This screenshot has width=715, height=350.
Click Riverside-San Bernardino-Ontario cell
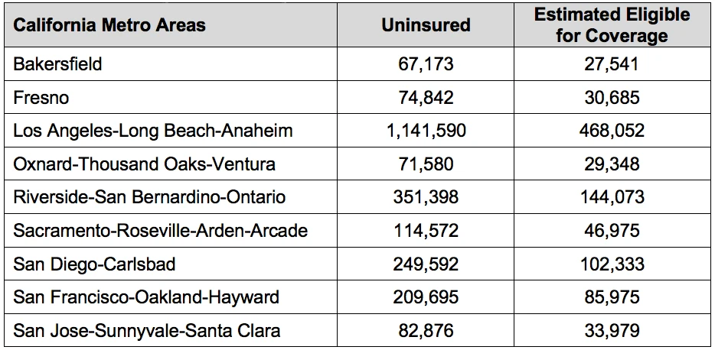click(x=149, y=197)
